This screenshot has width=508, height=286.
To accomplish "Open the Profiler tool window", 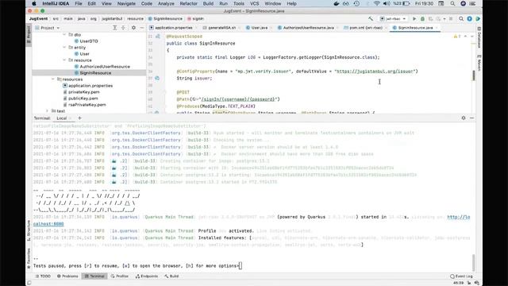I will (x=120, y=276).
